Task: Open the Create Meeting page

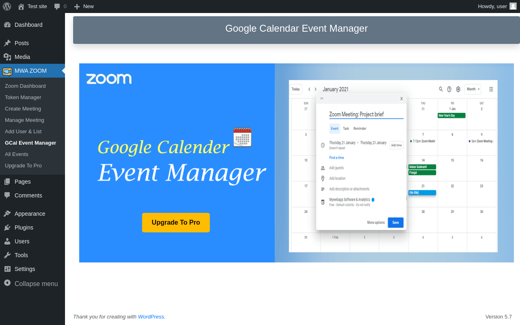Action: [x=23, y=109]
